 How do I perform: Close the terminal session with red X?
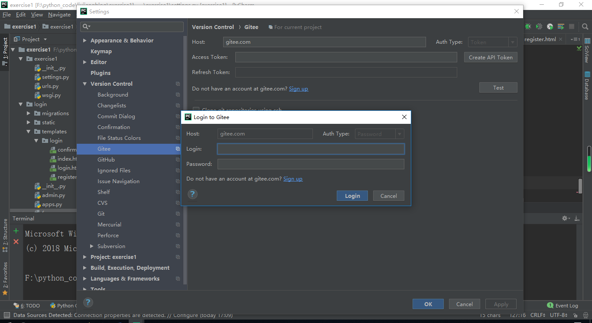(x=16, y=242)
